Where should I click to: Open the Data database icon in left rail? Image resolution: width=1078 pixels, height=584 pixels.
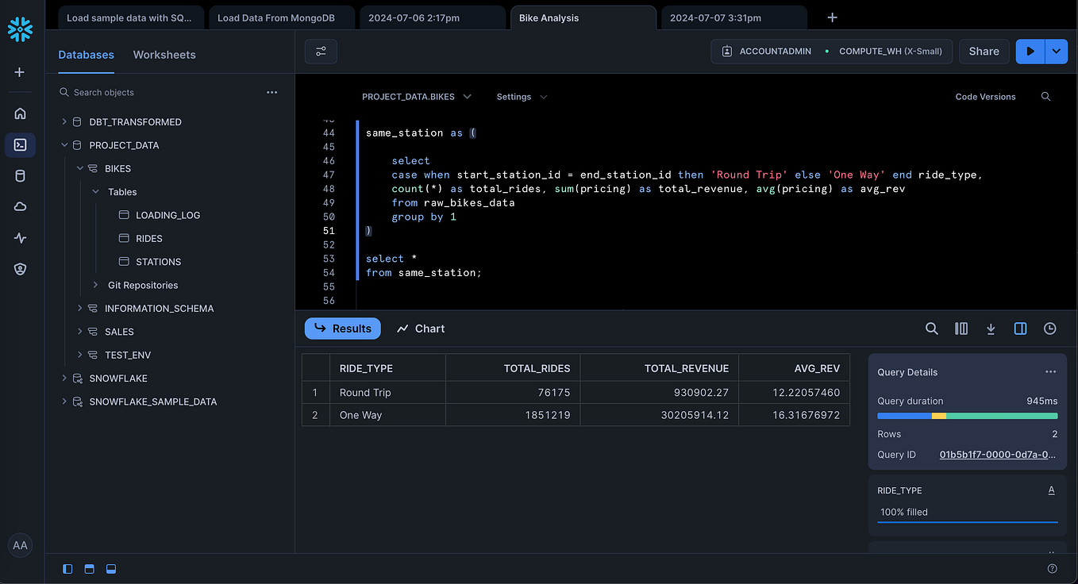pos(20,175)
